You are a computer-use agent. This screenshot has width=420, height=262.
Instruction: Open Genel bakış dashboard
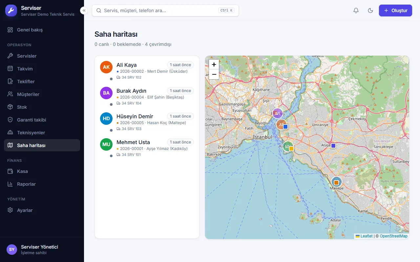pos(42,30)
